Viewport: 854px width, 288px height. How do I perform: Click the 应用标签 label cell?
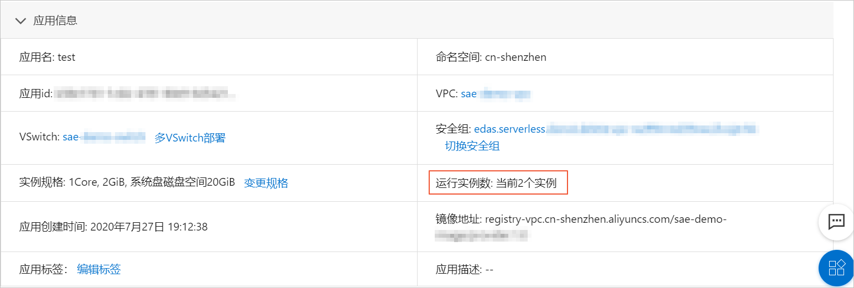pos(43,269)
